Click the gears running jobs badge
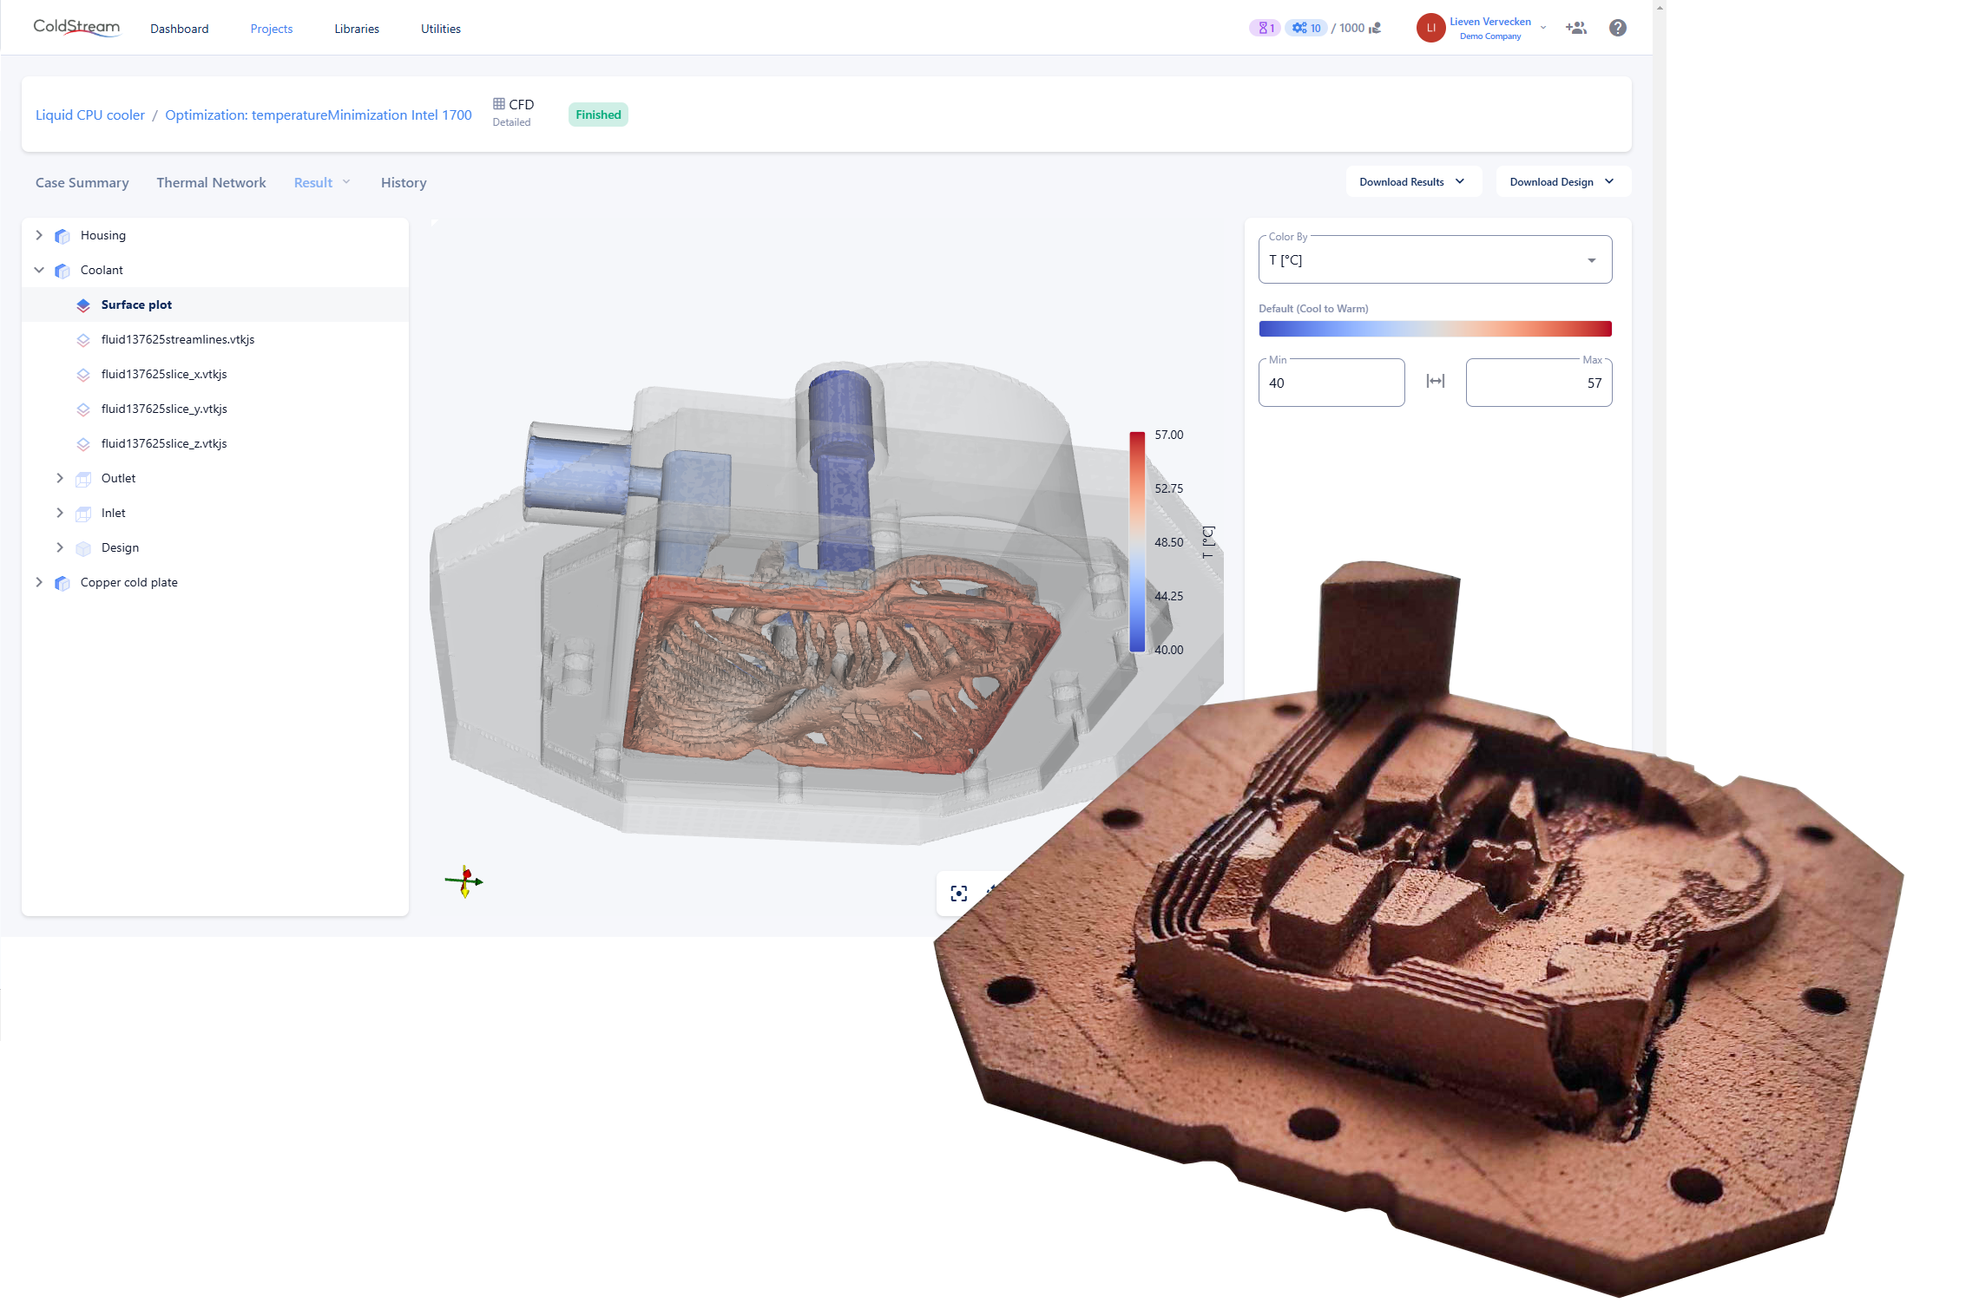The height and width of the screenshot is (1303, 1979). [1305, 28]
